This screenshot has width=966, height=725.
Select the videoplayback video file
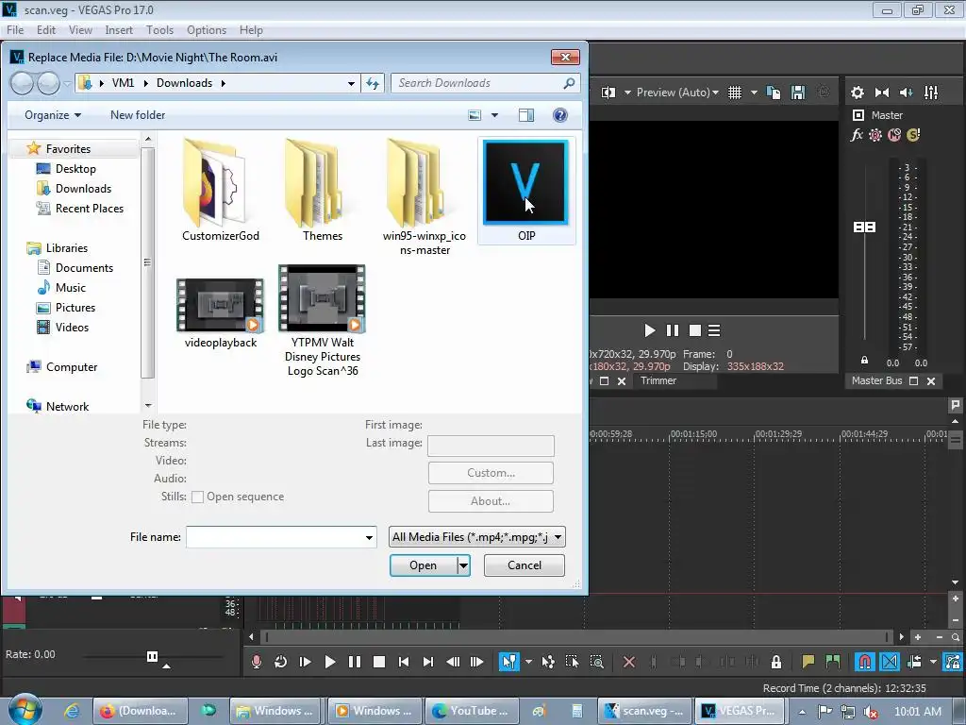[221, 313]
